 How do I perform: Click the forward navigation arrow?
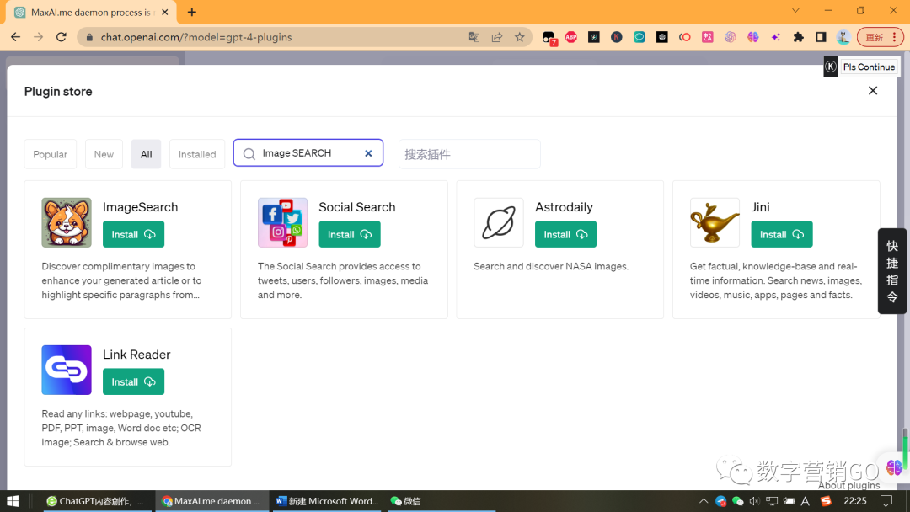(38, 37)
